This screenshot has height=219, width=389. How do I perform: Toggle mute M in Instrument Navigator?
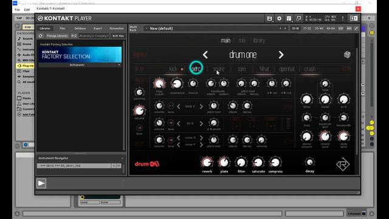click(119, 165)
